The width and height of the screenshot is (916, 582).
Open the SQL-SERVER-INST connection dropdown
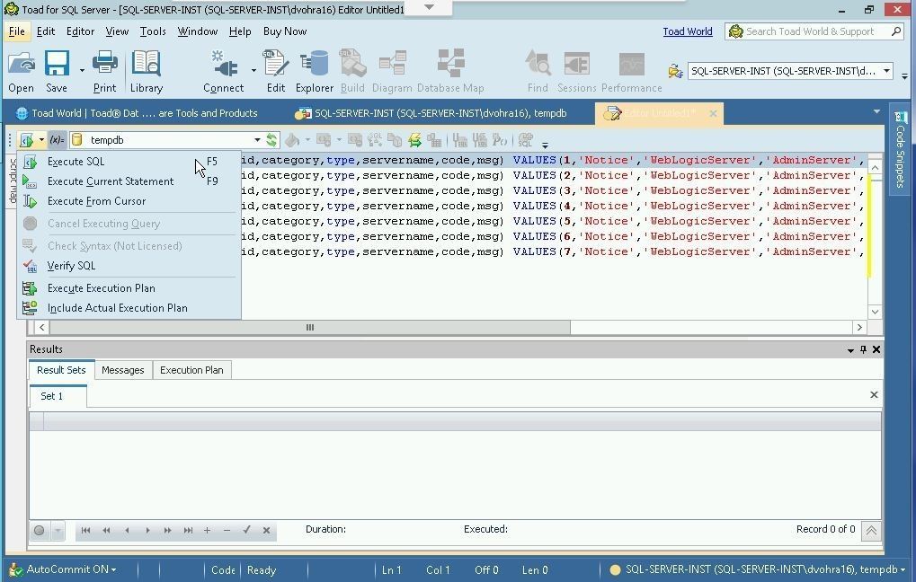point(885,71)
